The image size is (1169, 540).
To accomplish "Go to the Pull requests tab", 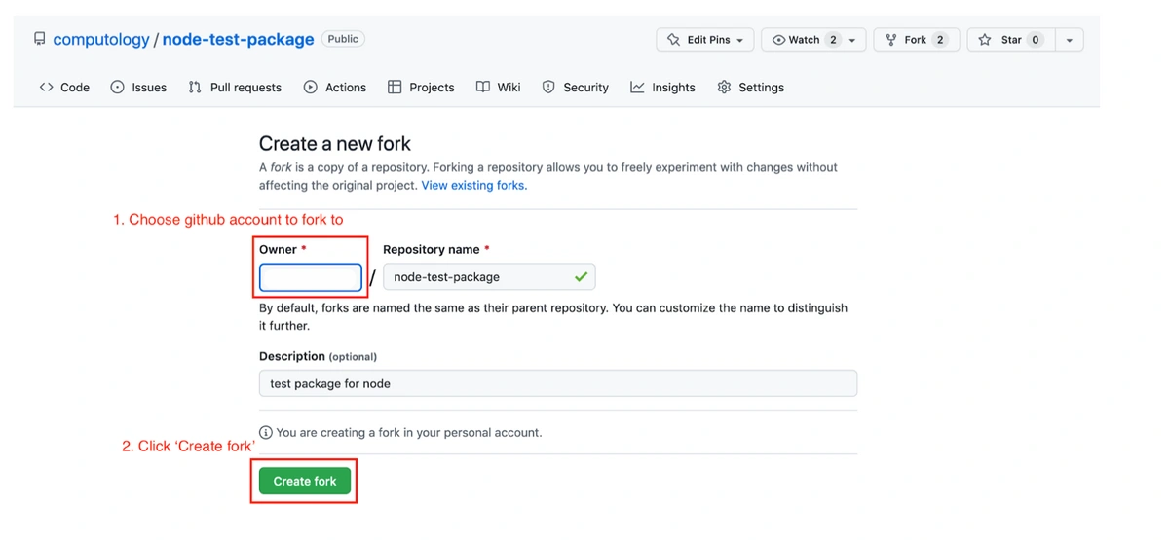I will pos(235,88).
